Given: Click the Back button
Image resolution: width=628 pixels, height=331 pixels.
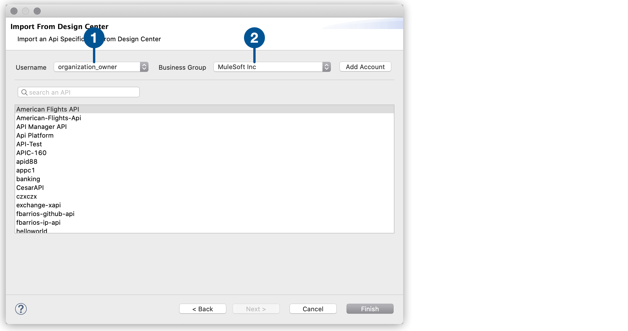Looking at the screenshot, I should [202, 309].
